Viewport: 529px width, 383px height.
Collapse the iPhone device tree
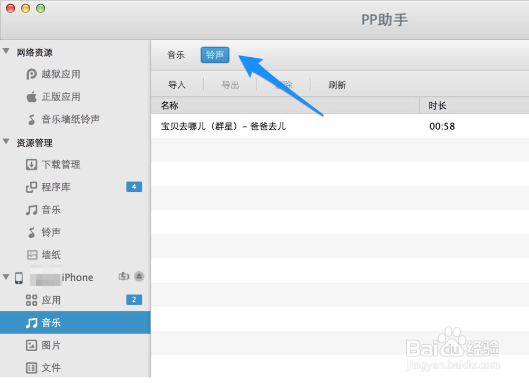click(6, 277)
